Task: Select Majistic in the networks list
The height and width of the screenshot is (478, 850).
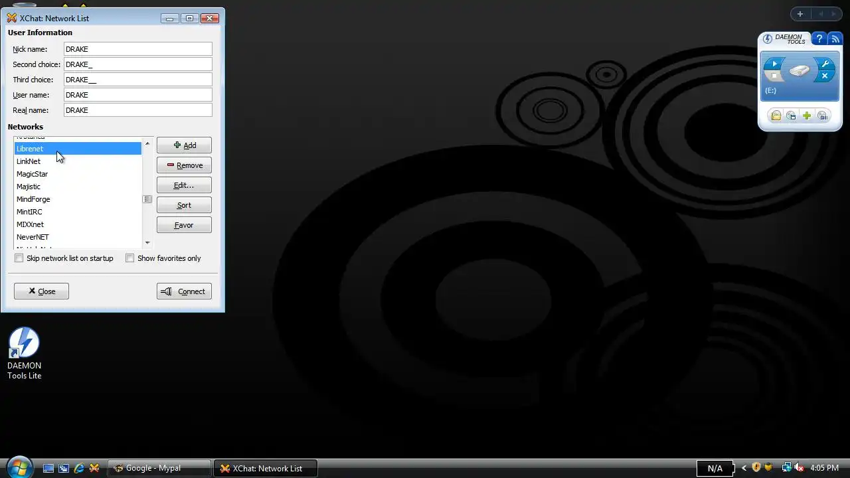Action: pos(78,187)
